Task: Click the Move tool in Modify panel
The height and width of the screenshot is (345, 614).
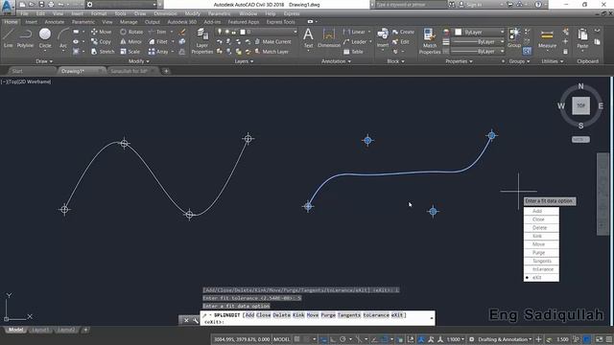Action: click(x=101, y=32)
